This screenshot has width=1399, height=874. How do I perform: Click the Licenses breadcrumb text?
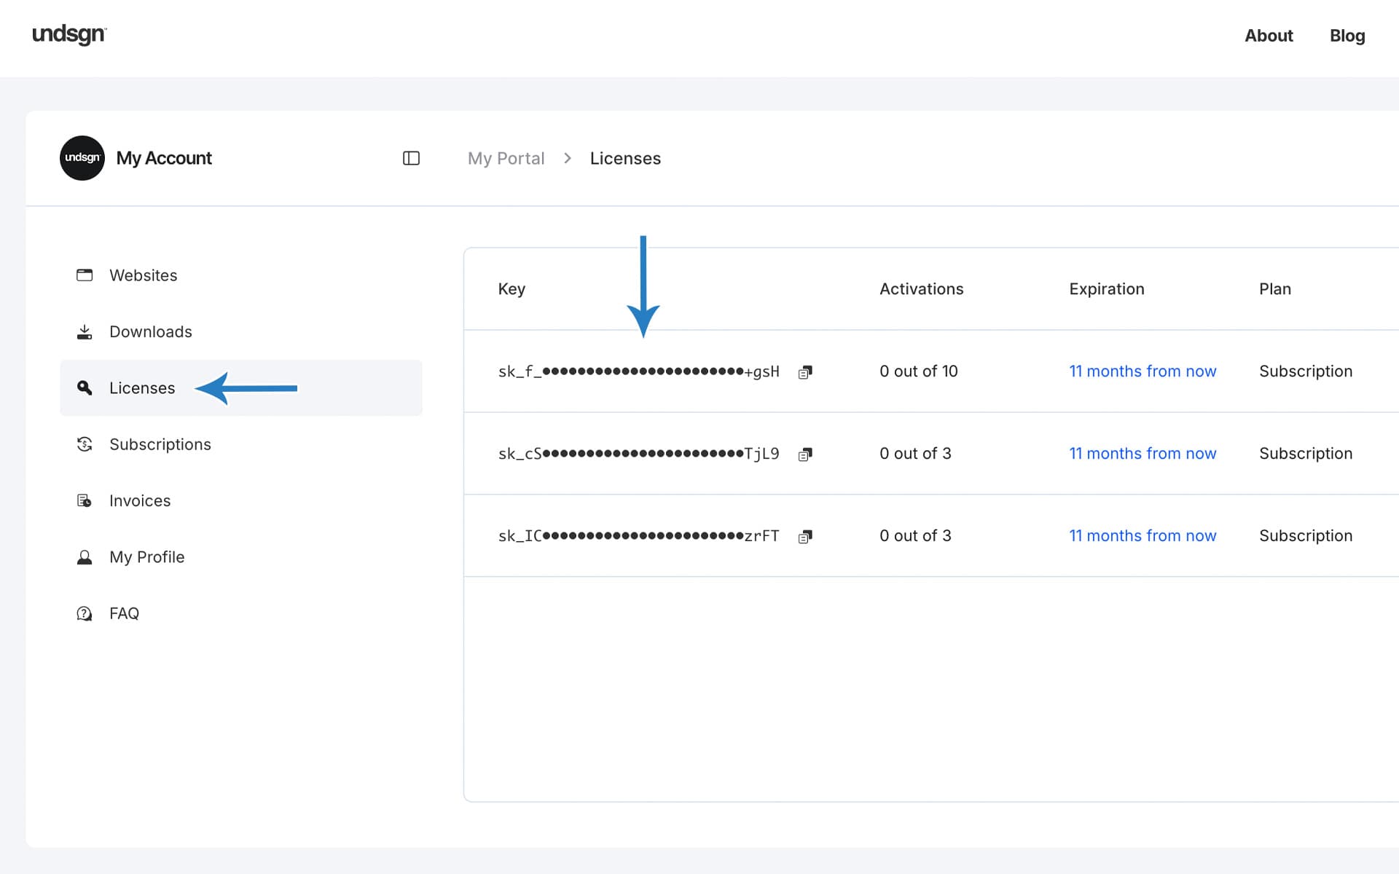tap(625, 158)
